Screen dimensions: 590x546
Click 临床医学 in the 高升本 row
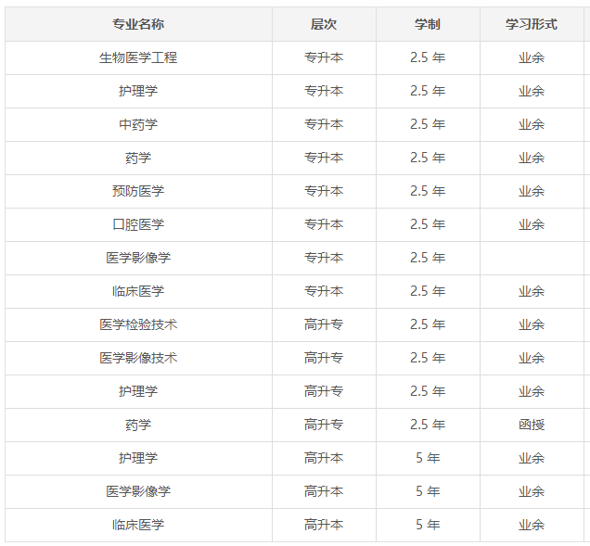pyautogui.click(x=138, y=525)
